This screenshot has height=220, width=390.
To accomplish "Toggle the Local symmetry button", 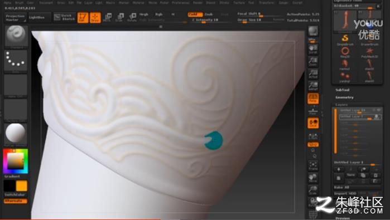I will [313, 123].
